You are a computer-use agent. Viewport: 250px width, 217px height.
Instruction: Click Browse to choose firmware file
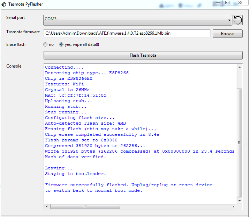point(228,34)
